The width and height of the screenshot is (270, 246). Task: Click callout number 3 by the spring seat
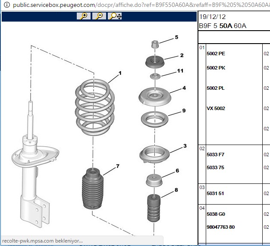[185, 146]
